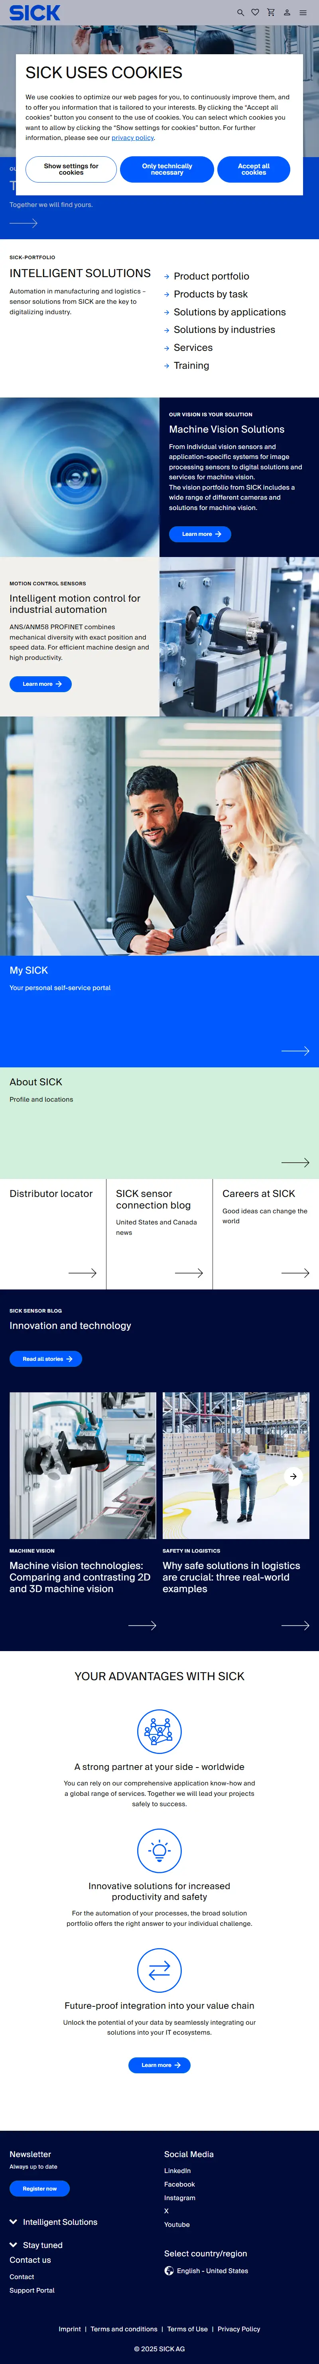Open the footer Contact link
Image resolution: width=319 pixels, height=2364 pixels.
(x=21, y=2277)
